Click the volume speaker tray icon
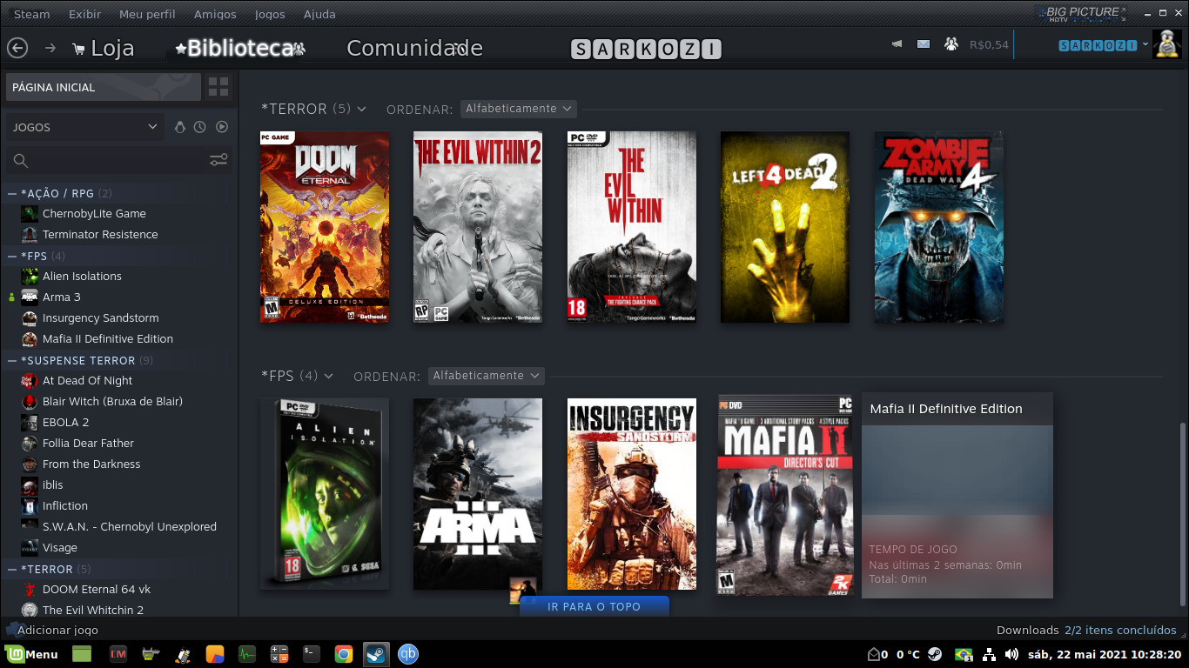The width and height of the screenshot is (1189, 668). tap(1011, 654)
